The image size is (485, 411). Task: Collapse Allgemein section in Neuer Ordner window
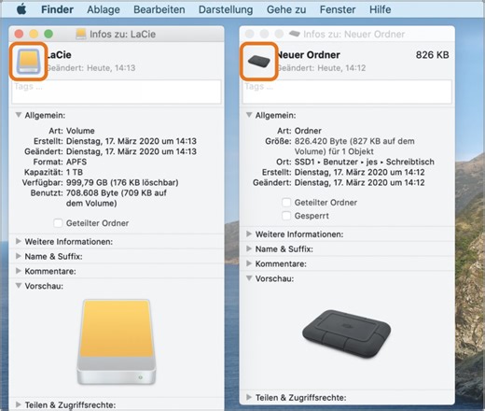(x=249, y=115)
